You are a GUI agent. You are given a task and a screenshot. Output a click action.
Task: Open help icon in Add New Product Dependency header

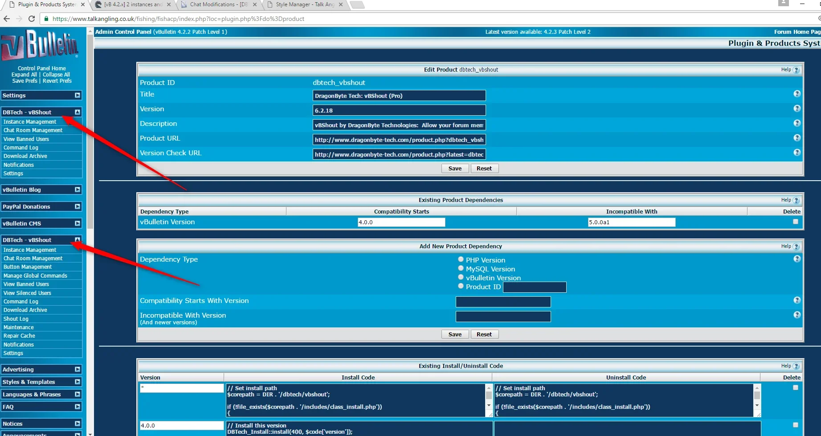pyautogui.click(x=796, y=246)
